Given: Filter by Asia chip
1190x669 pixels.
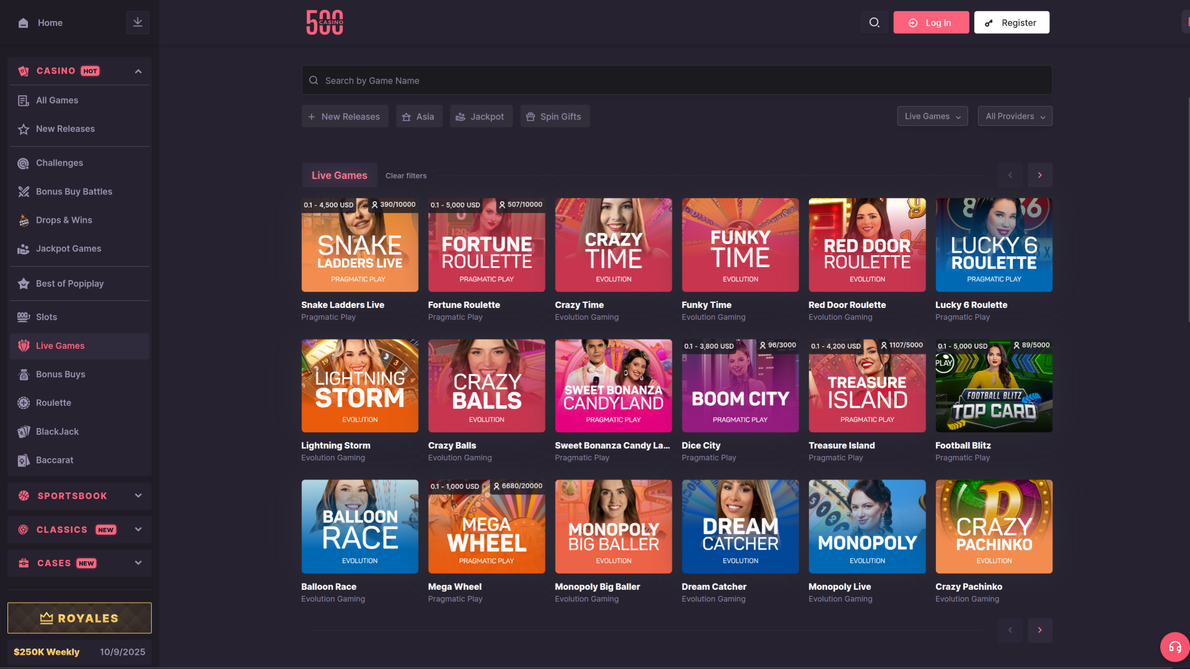Looking at the screenshot, I should [x=419, y=116].
